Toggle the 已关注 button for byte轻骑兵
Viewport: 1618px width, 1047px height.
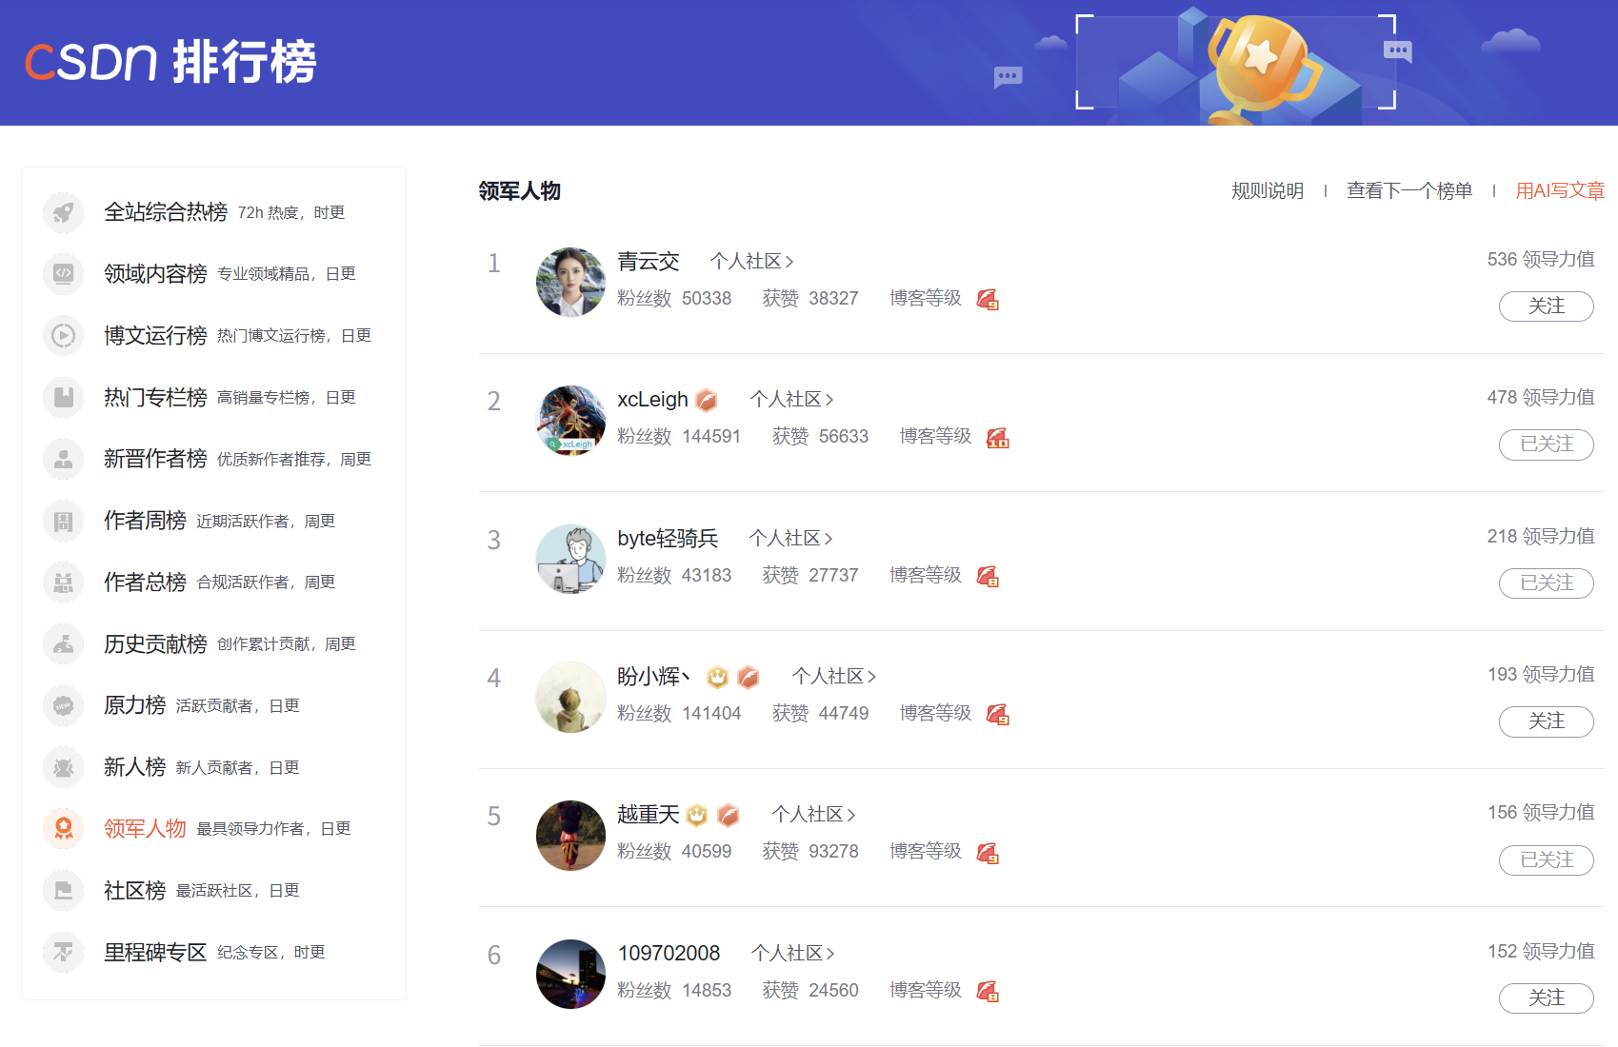click(1546, 583)
